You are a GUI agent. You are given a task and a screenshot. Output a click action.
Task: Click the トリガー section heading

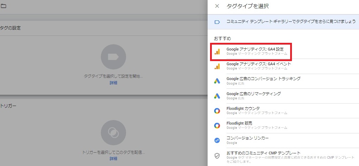8,106
